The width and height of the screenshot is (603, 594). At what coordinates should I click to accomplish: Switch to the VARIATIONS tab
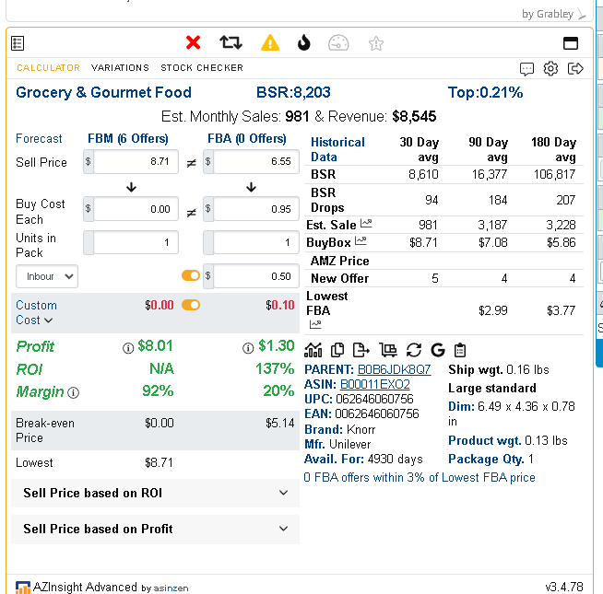[x=120, y=68]
